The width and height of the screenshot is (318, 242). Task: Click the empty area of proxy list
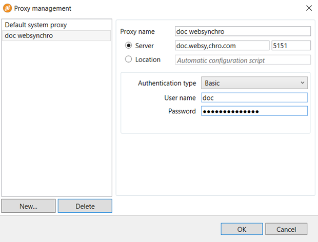(x=56, y=117)
